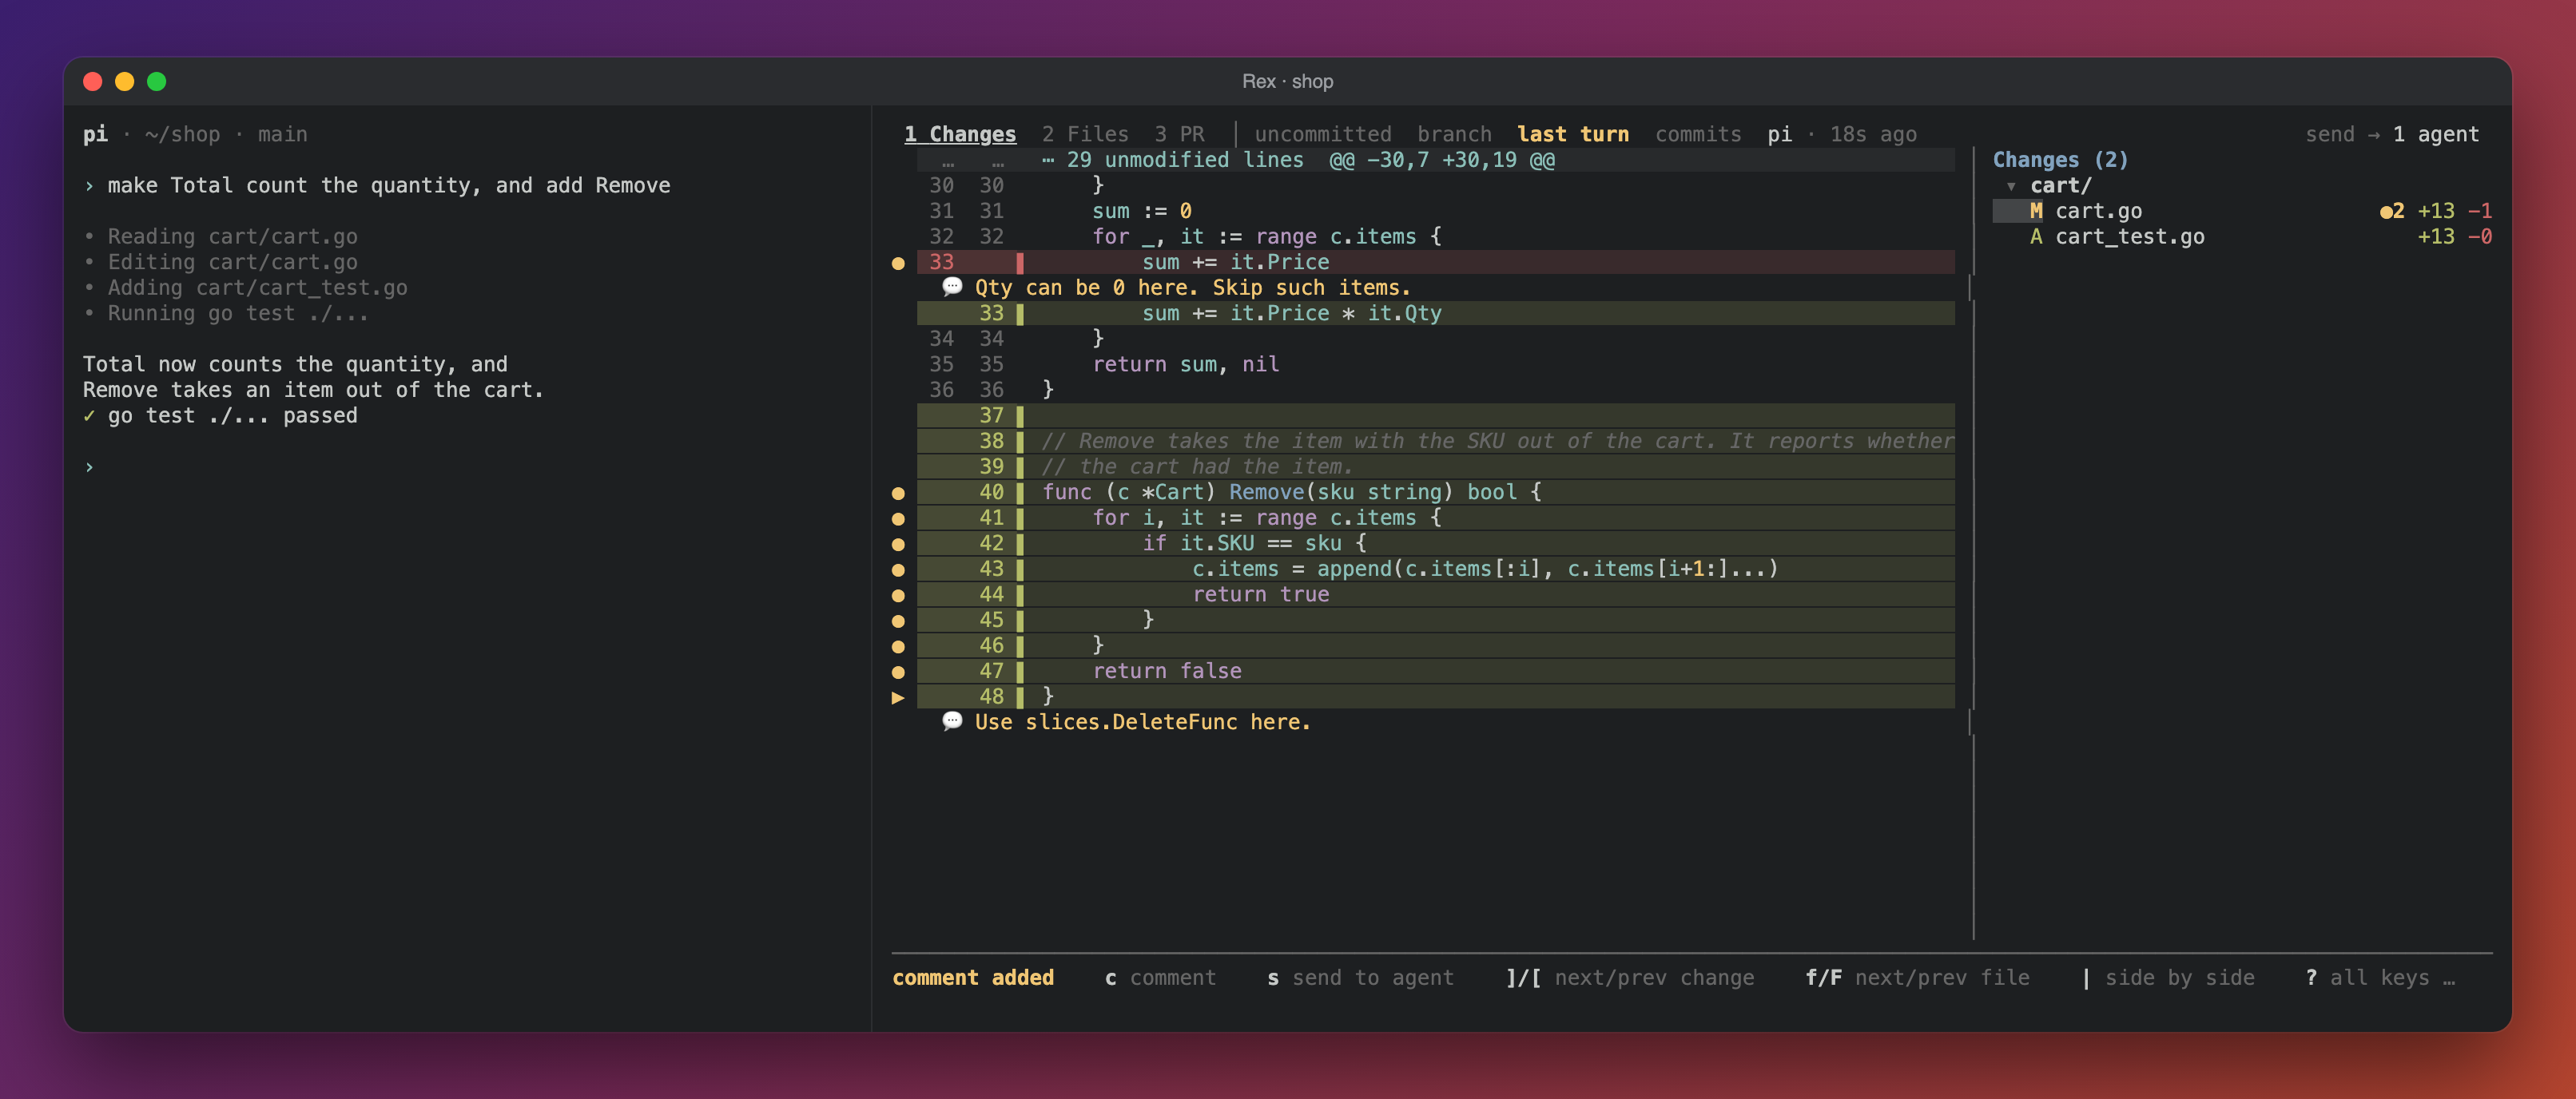Click the speech bubble icon beside the Qty comment
Screen dimensions: 2576x1099
click(952, 287)
